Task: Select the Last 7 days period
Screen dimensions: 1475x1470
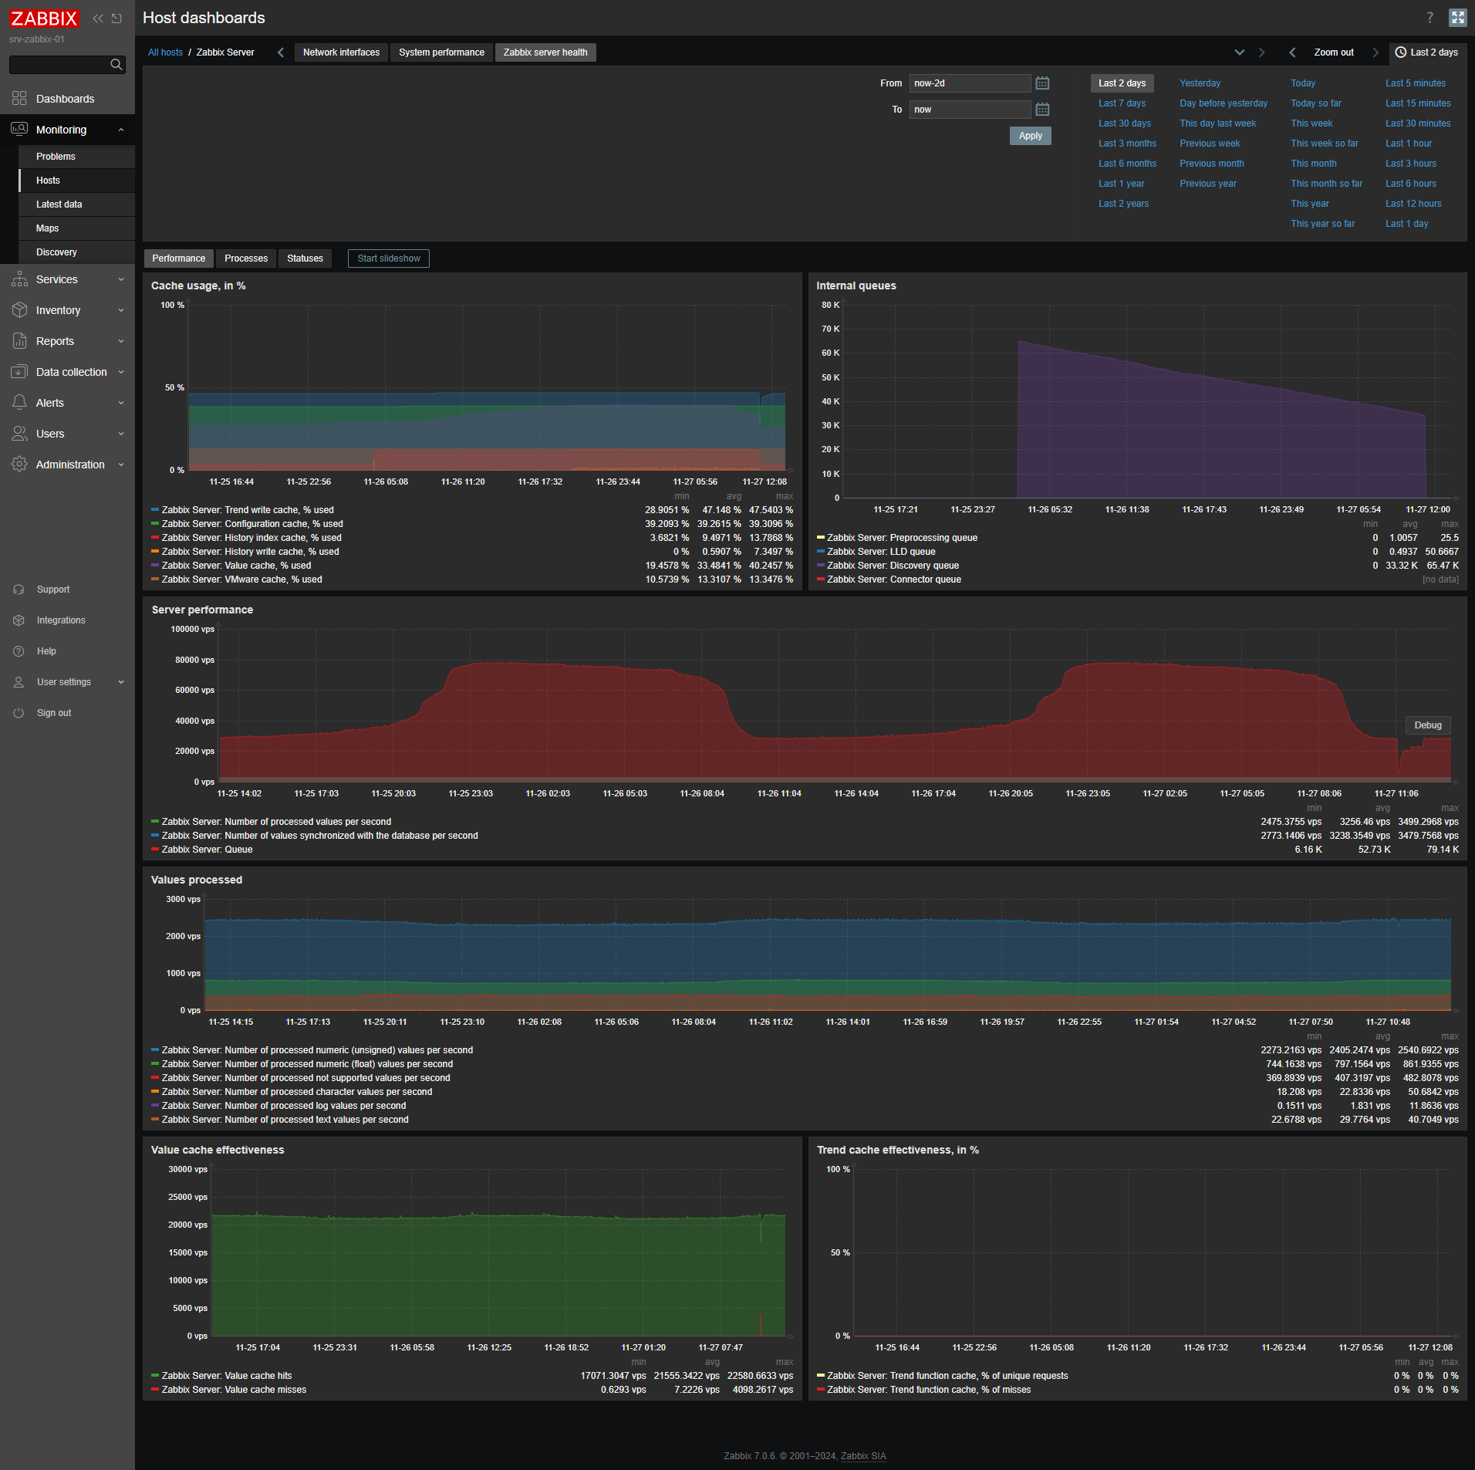Action: [x=1122, y=103]
